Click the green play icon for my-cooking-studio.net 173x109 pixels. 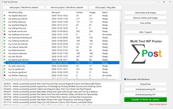click(5, 41)
